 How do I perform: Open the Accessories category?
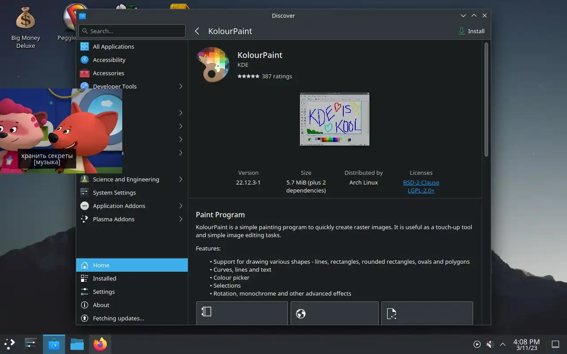132,73
